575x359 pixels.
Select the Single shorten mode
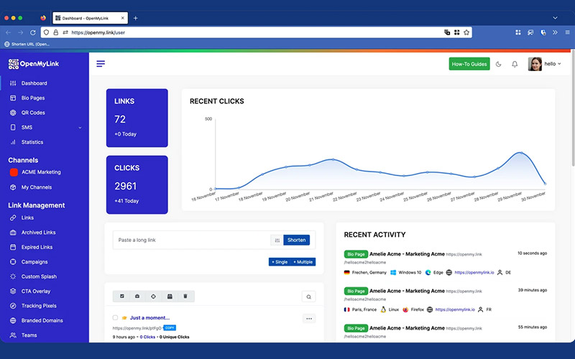(280, 262)
